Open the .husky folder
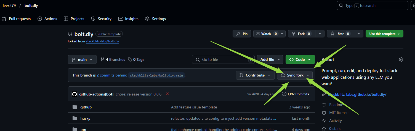Viewport: 415px width, 131px height. point(85,118)
